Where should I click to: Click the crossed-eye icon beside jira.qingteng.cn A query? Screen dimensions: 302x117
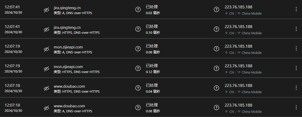pyautogui.click(x=46, y=10)
